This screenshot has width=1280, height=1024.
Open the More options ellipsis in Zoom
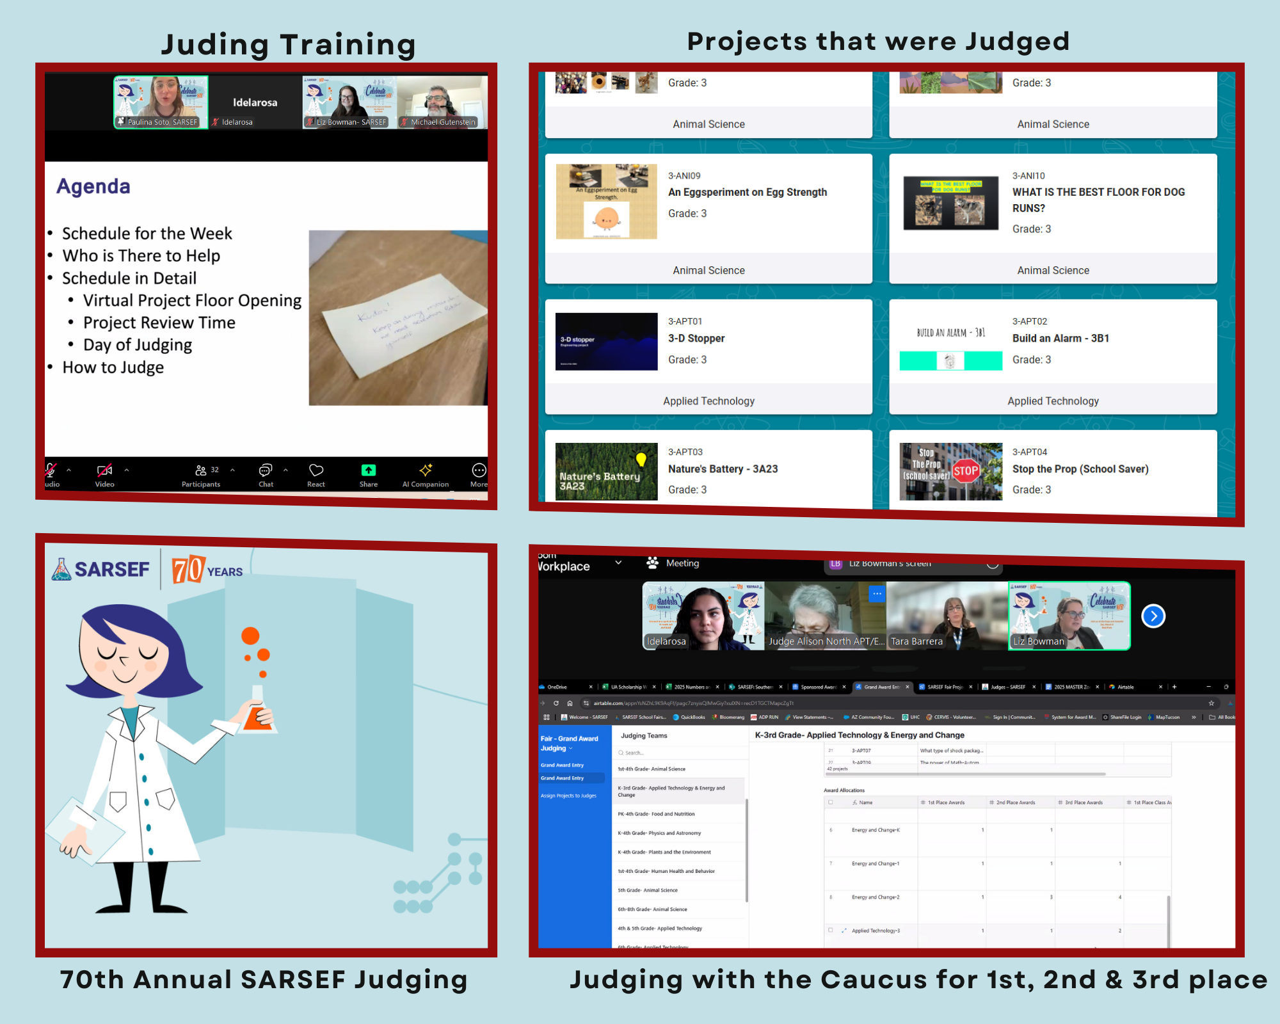(x=479, y=470)
